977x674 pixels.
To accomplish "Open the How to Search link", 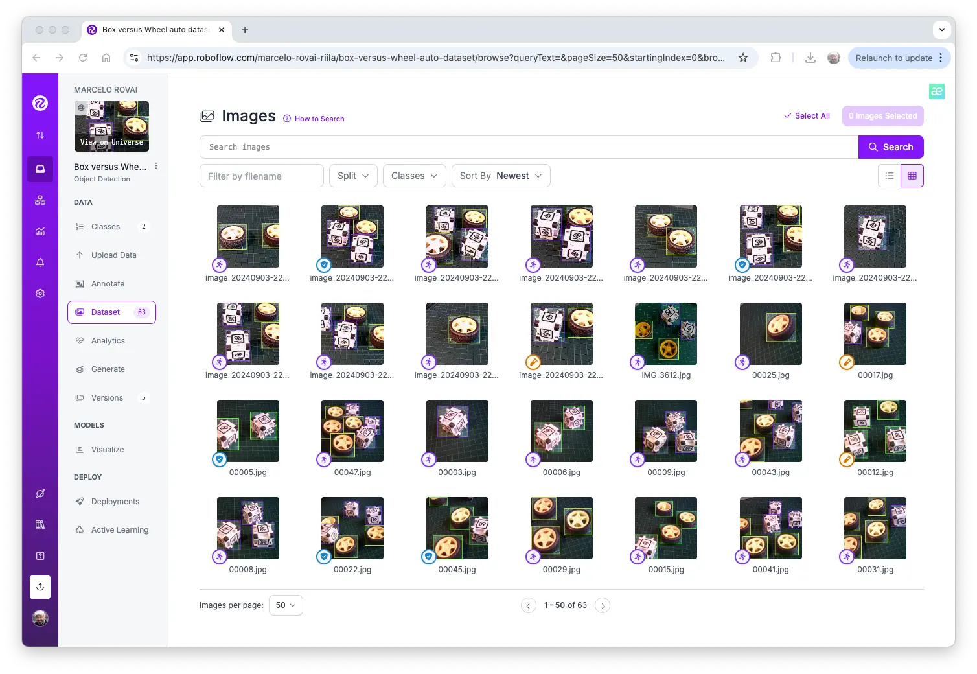I will 319,119.
